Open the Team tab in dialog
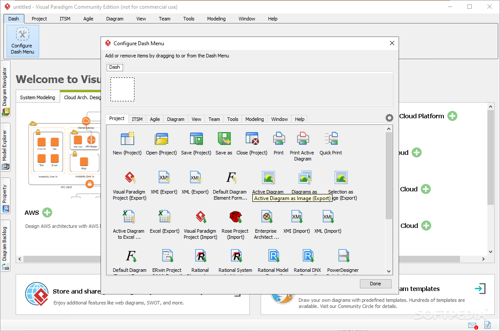The width and height of the screenshot is (500, 331). coord(214,119)
